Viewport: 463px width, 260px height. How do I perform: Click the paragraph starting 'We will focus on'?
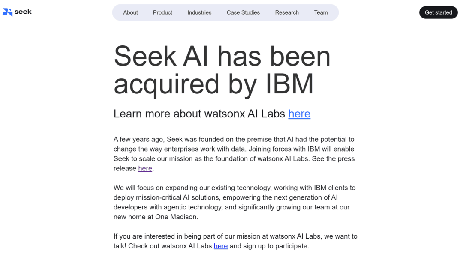click(x=235, y=203)
